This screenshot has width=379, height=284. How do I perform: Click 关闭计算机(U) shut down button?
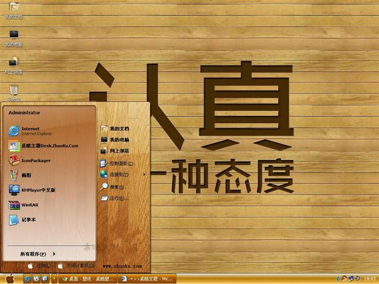(76, 266)
